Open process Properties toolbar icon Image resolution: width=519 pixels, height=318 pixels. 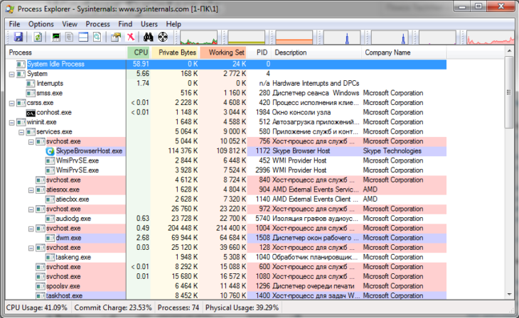click(115, 37)
